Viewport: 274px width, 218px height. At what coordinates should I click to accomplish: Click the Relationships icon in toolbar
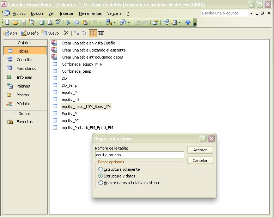click(165, 22)
